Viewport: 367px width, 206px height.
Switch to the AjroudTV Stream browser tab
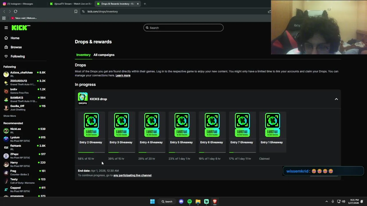71,4
